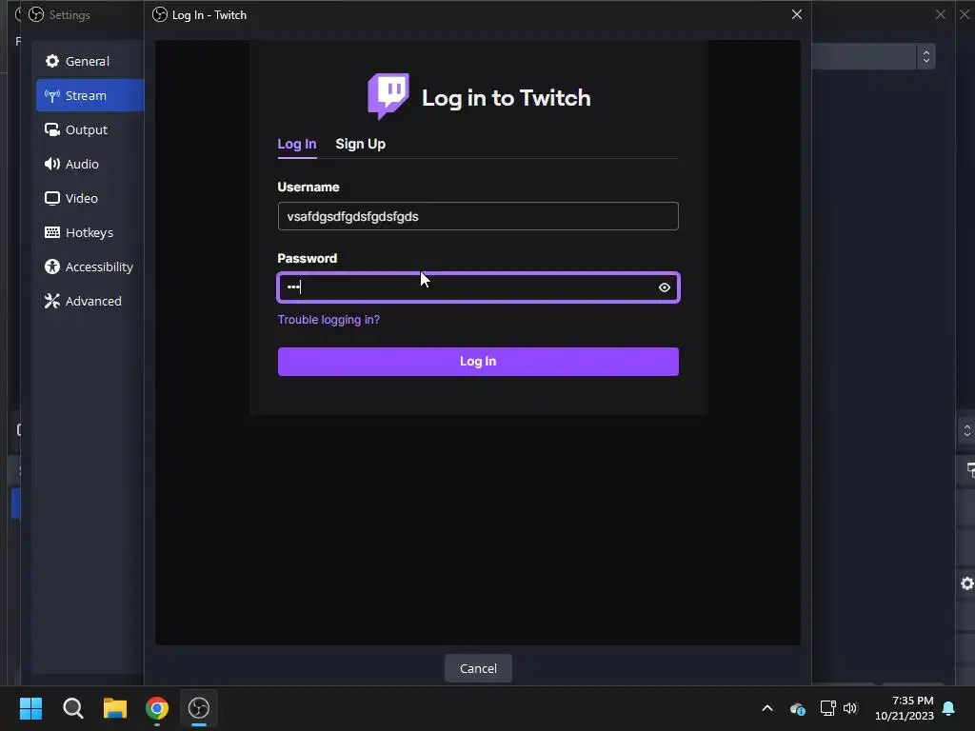Close the Log In - Twitch window
Image resolution: width=975 pixels, height=731 pixels.
(x=797, y=14)
